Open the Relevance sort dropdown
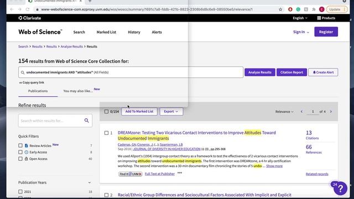The height and width of the screenshot is (199, 354). click(284, 112)
